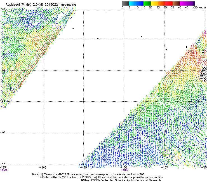Click the purple '16:50' time stamp
Viewport: 207px width, 182px height.
tap(125, 170)
